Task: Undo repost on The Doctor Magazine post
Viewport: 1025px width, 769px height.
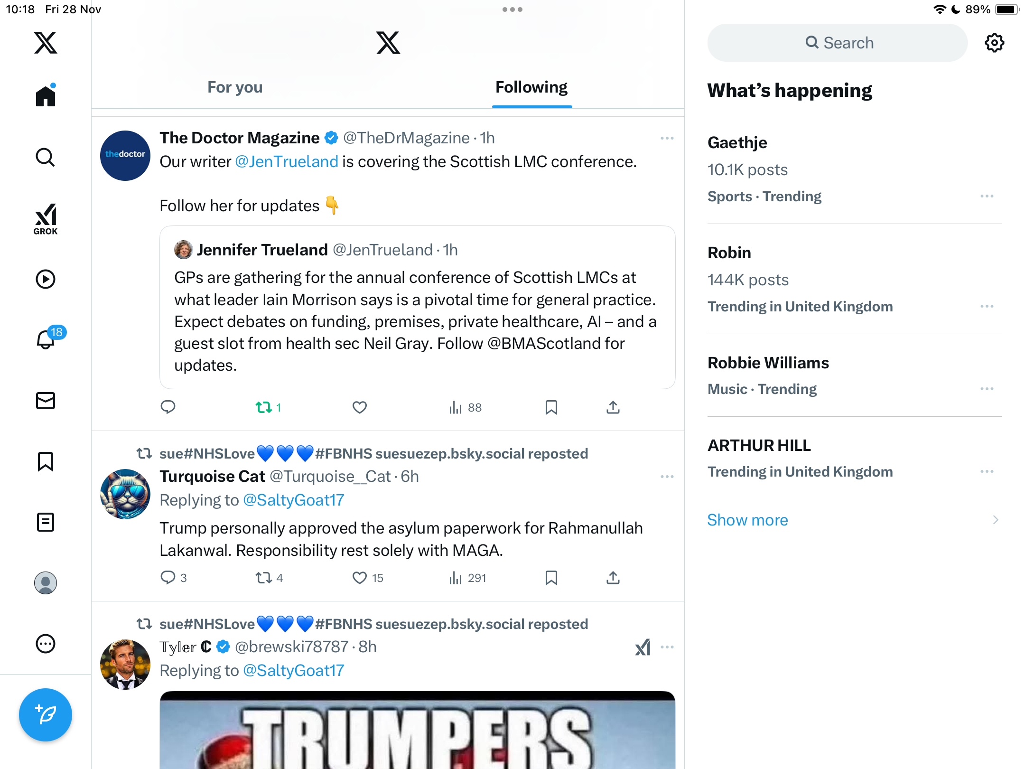Action: click(x=269, y=407)
